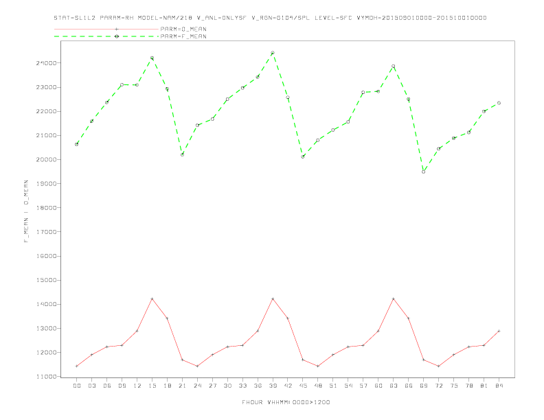Click the 14000 y-axis tick label
This screenshot has width=544, height=420.
click(47, 304)
